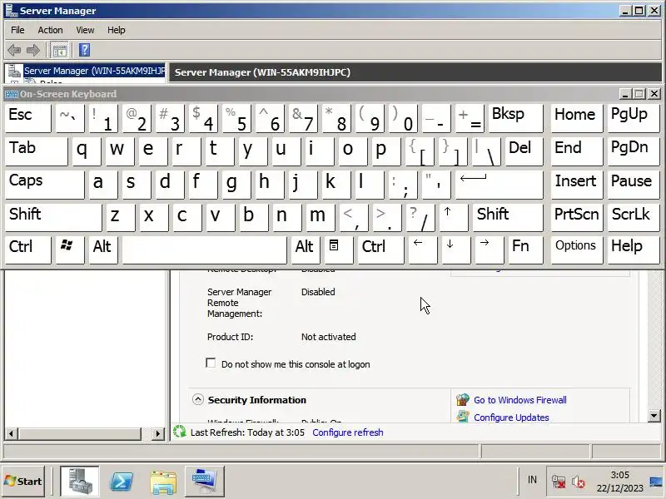Open the View menu
The image size is (666, 499).
pos(85,30)
